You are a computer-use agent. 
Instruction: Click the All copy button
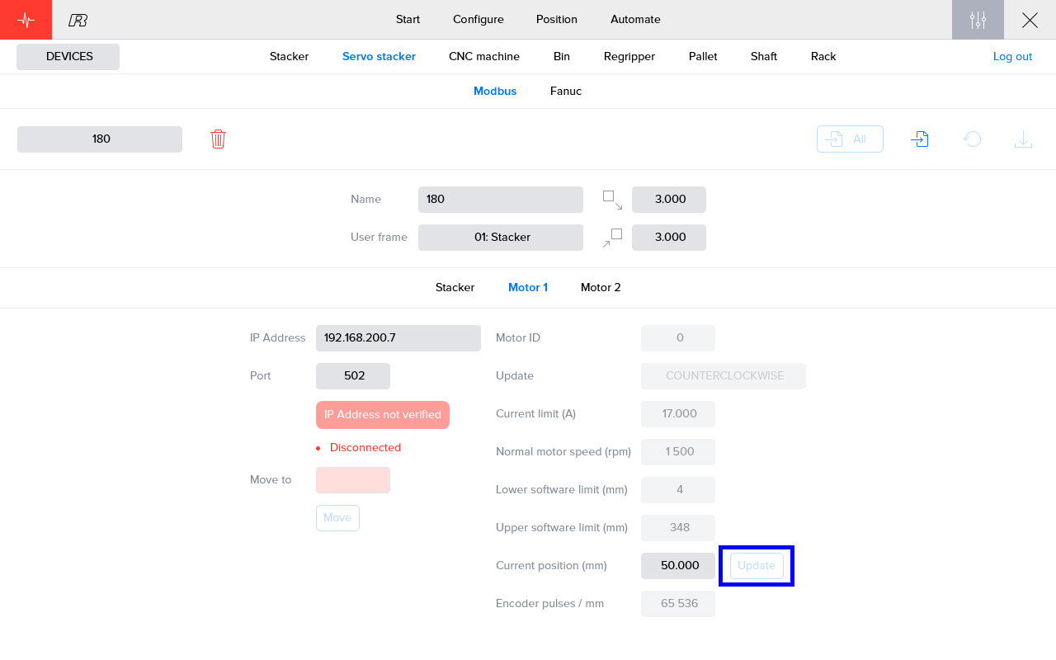850,139
